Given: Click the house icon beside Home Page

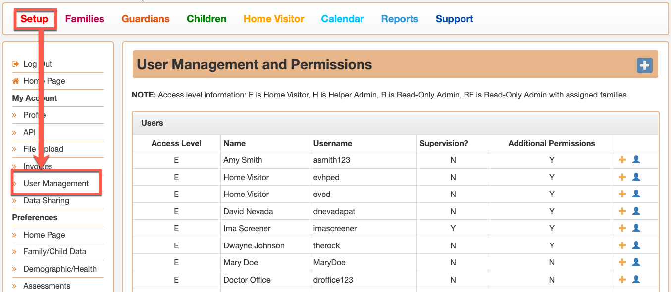Looking at the screenshot, I should click(15, 81).
